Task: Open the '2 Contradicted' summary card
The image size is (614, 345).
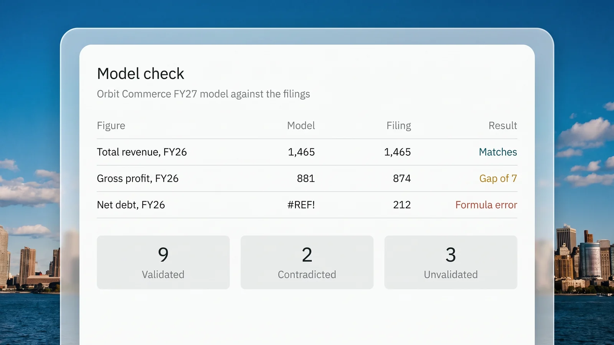Action: coord(307,262)
